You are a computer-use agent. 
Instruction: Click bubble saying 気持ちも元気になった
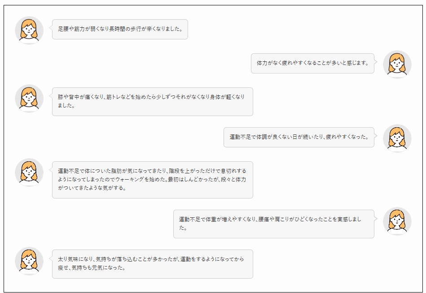[x=152, y=264]
